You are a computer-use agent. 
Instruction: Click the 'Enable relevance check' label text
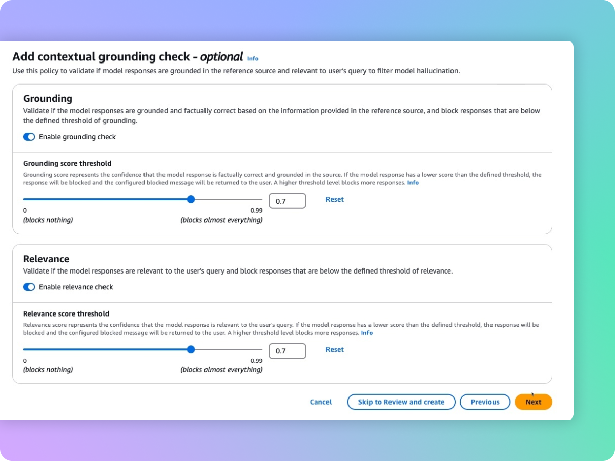tap(76, 287)
